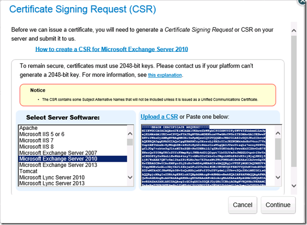The width and height of the screenshot is (307, 225).
Task: Select Microsoft Lync Server 2010
Action: point(73,177)
